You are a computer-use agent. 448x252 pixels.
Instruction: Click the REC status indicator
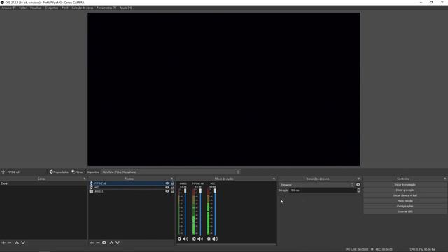pyautogui.click(x=381, y=249)
